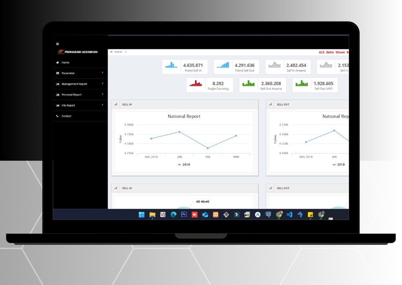Open Photoshop from the taskbar
Viewport: 402px width, 285px height.
coord(184,215)
